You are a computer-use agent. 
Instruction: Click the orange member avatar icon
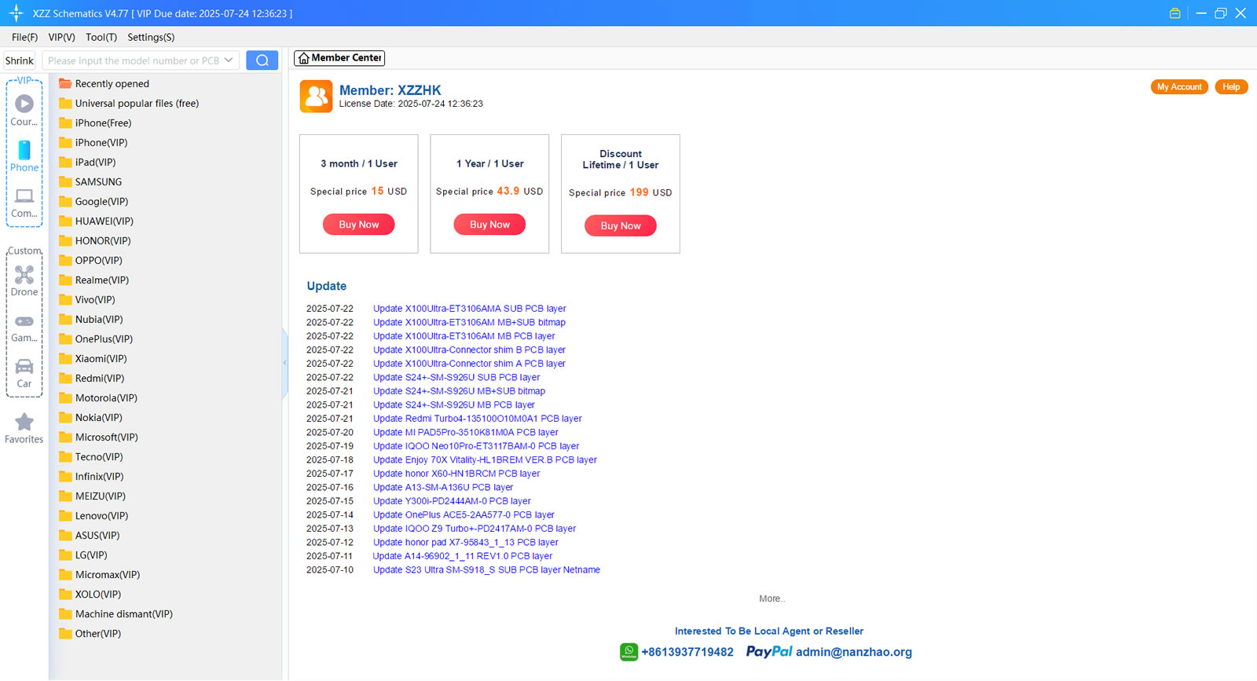(316, 97)
